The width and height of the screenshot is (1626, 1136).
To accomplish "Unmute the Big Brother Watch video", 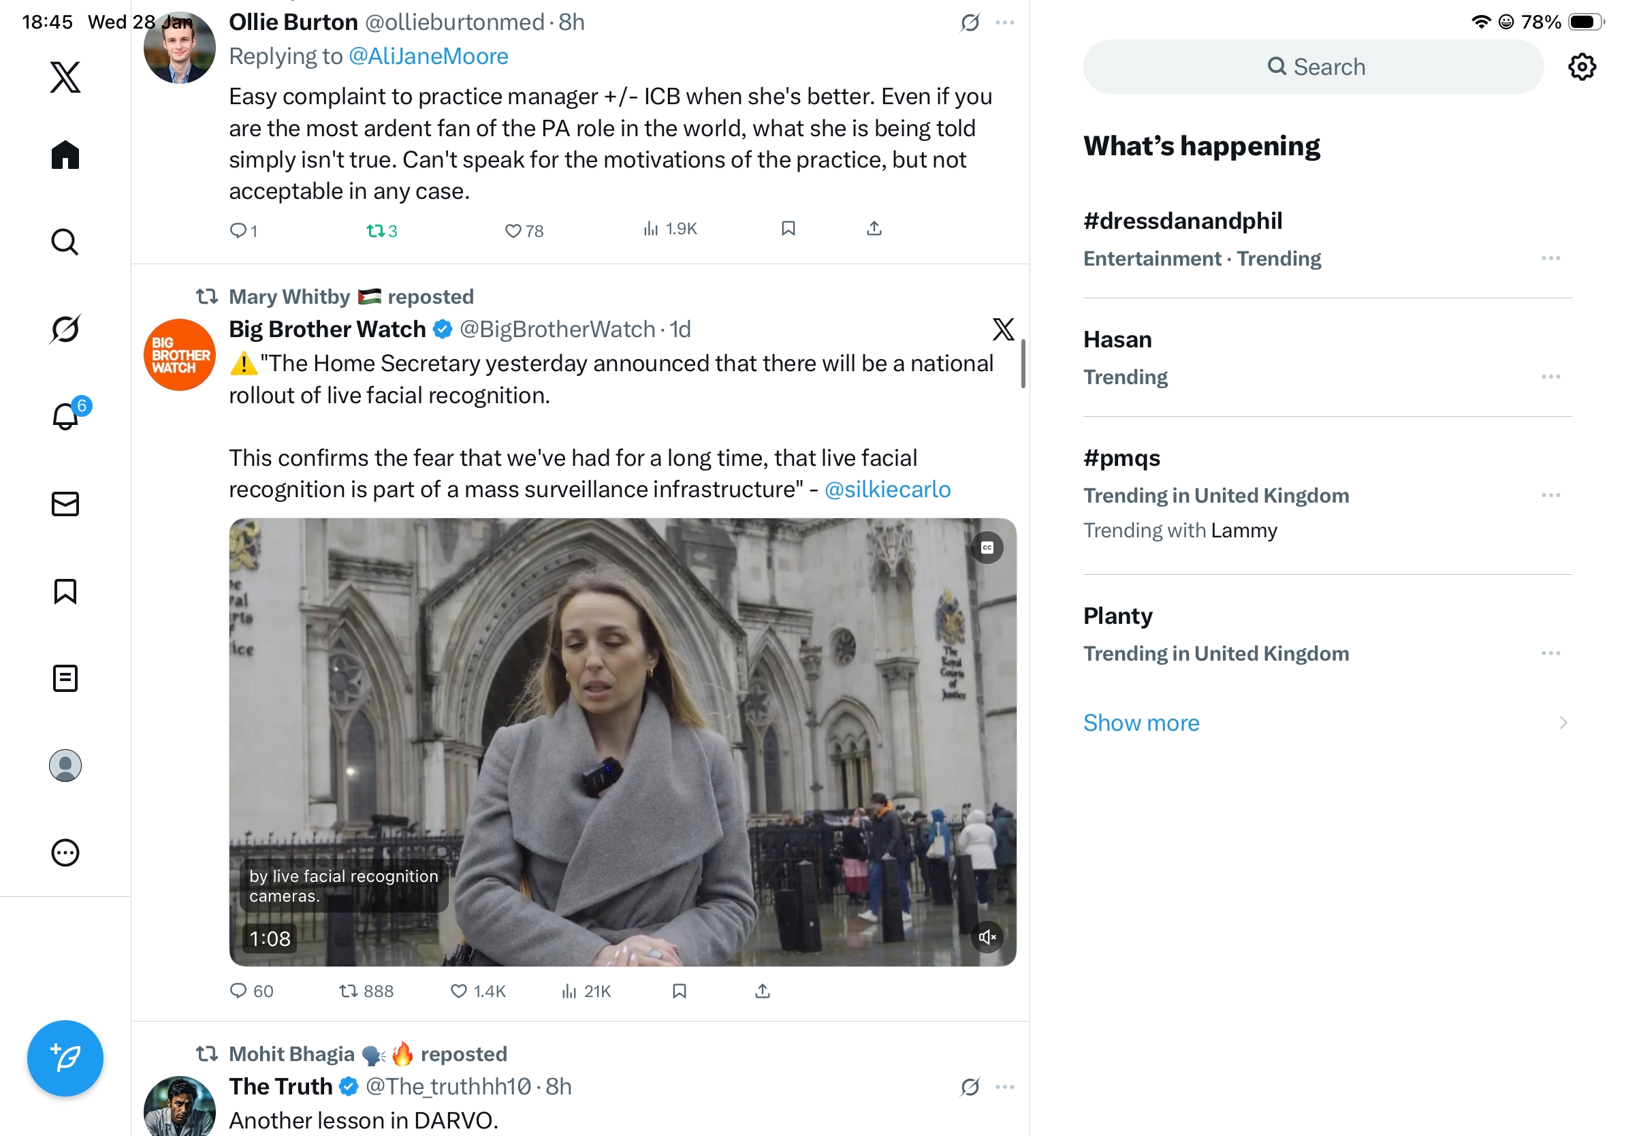I will [x=987, y=938].
